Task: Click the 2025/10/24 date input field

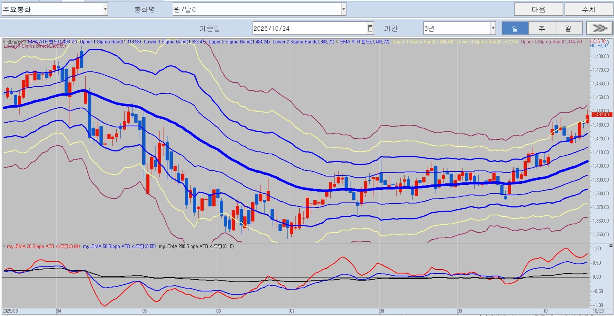Action: click(310, 28)
